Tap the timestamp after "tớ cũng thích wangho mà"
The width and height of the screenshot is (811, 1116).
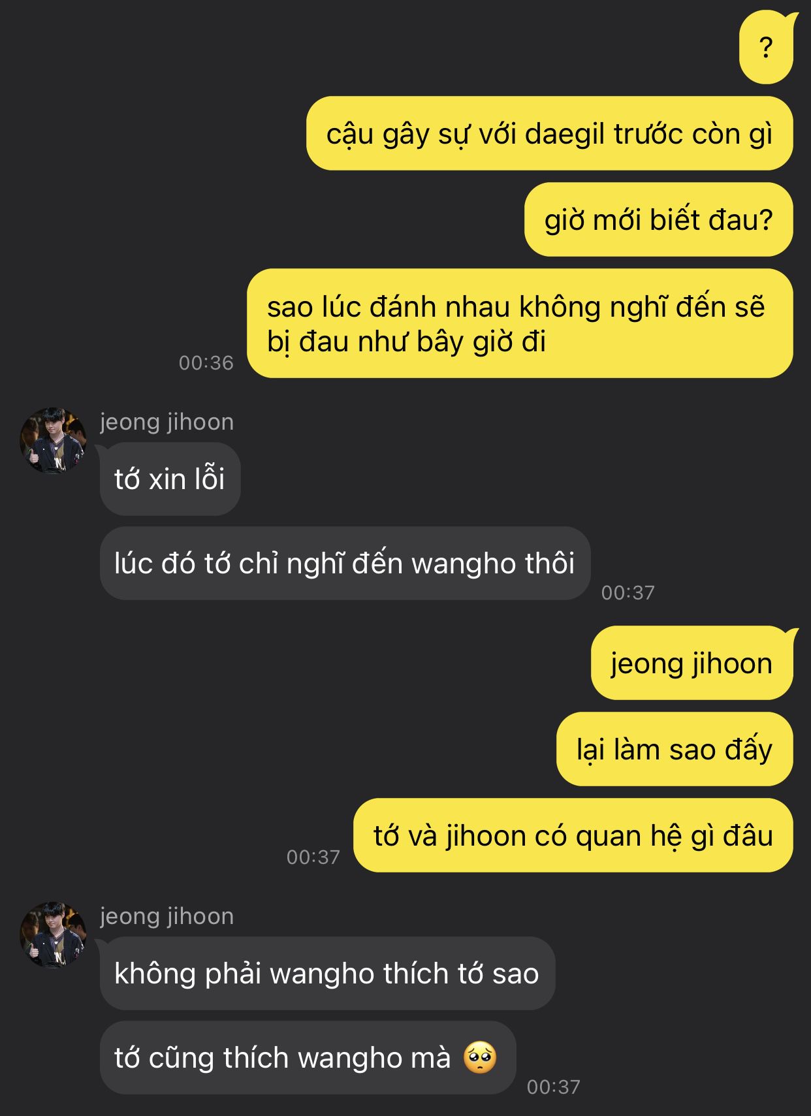point(553,1087)
